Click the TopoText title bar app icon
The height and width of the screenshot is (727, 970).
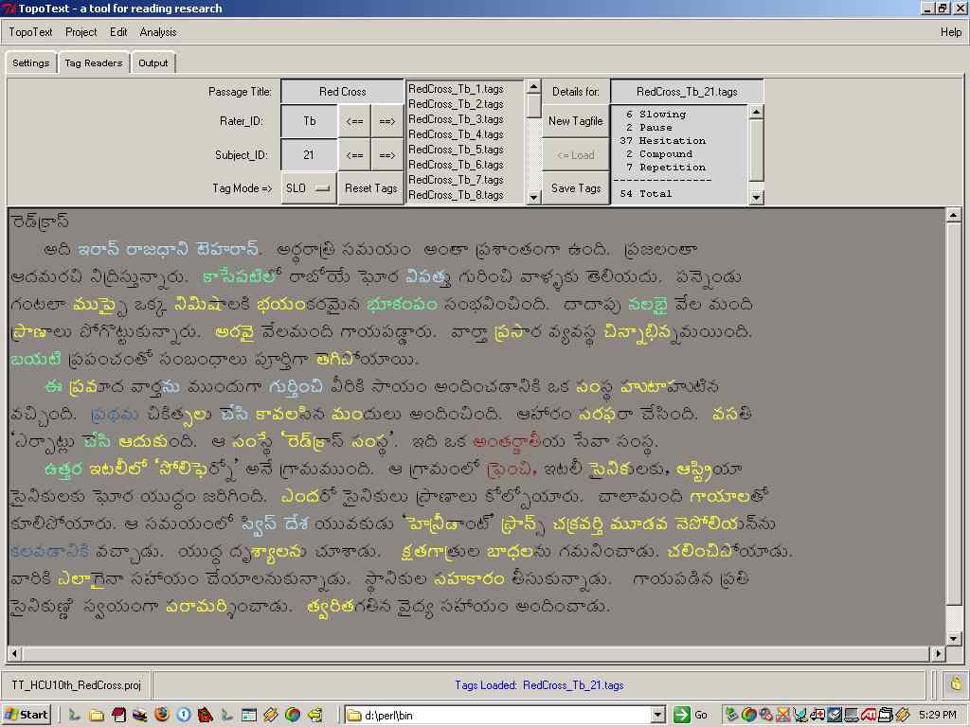click(x=9, y=8)
